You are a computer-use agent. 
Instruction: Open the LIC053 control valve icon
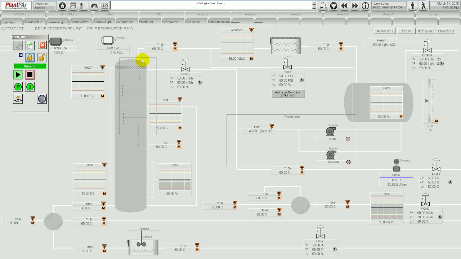click(x=436, y=165)
